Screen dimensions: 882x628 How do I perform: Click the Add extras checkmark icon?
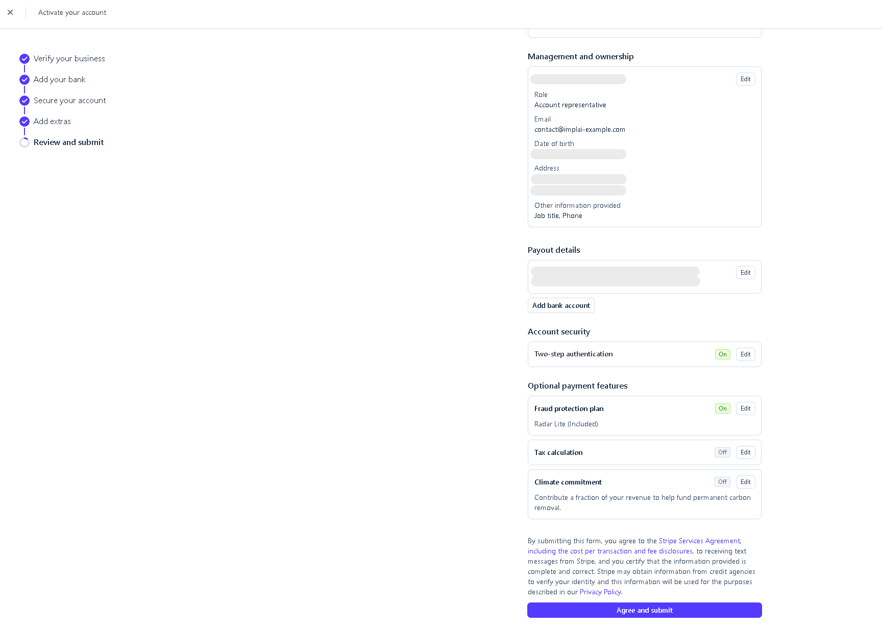(24, 122)
